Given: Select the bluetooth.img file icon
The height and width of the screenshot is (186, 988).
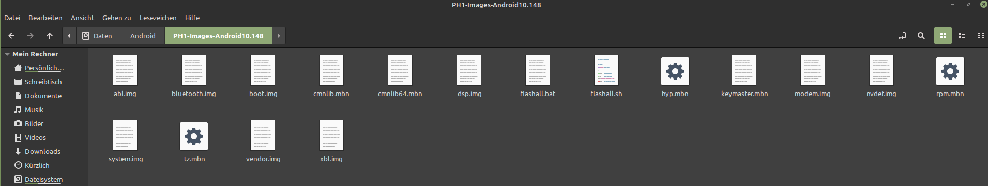Looking at the screenshot, I should pyautogui.click(x=194, y=70).
